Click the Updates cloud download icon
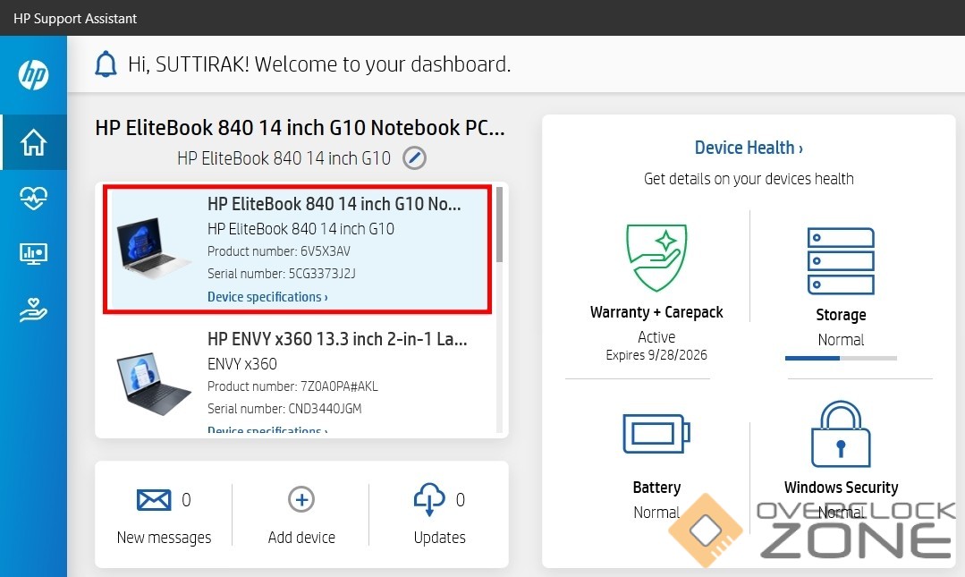This screenshot has height=577, width=965. 429,499
